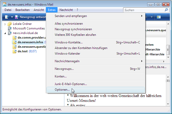Minimize the Windows Mail window
The image size is (172, 114).
coord(151,5)
